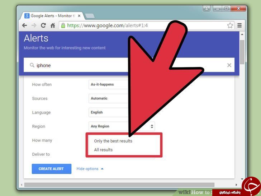Collapse settings via Hide options link
261x196 pixels.
[90, 169]
